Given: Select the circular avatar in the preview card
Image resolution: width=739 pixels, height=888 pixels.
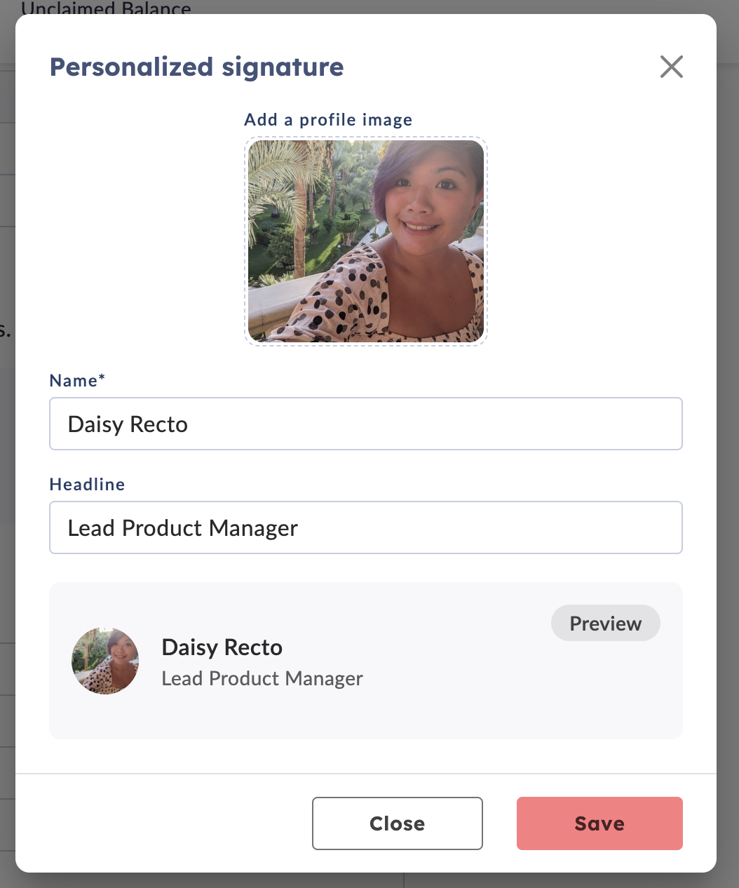Looking at the screenshot, I should (105, 661).
